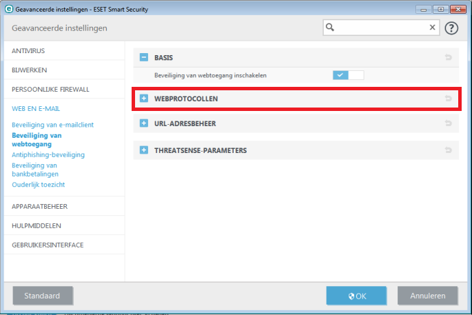Viewport: 472px width, 315px height.
Task: Revert URL-ADRESBEHEER section with its undo arrow
Action: [x=448, y=123]
